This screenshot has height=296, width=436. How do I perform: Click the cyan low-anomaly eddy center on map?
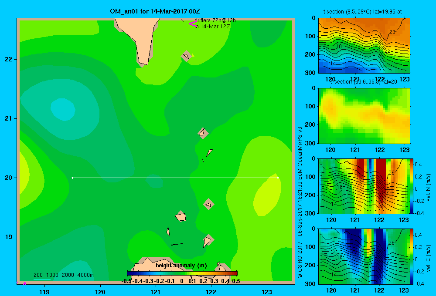coord(63,109)
